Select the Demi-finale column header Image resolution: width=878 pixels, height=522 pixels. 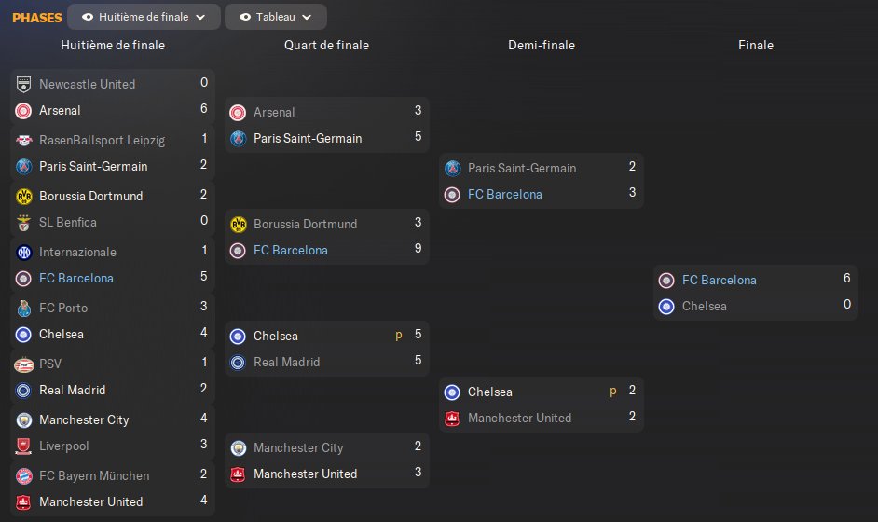[x=541, y=45]
